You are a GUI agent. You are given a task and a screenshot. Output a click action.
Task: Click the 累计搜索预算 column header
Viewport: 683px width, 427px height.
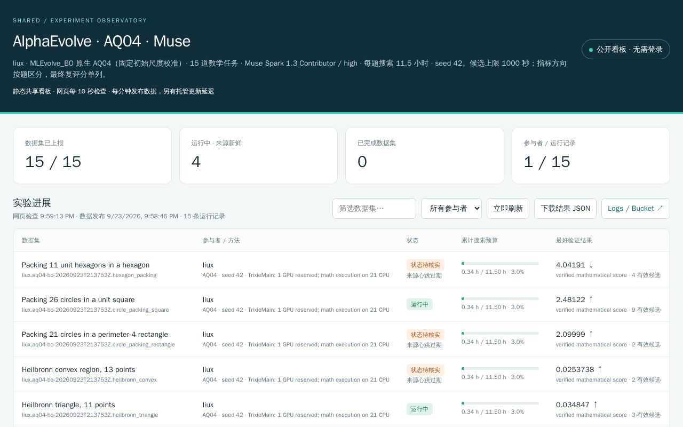480,240
